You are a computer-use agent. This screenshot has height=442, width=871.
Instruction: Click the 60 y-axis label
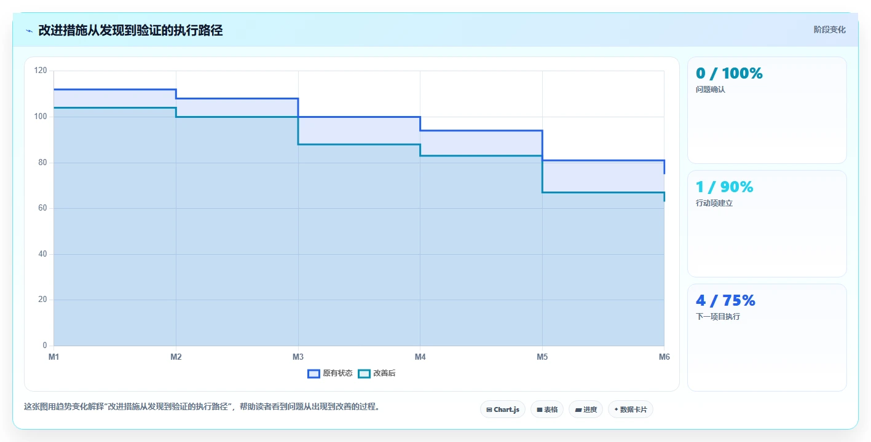point(42,208)
